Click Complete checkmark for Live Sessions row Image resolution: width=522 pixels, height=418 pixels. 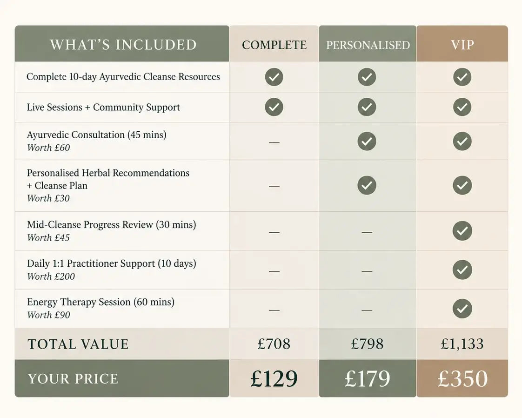pos(274,107)
